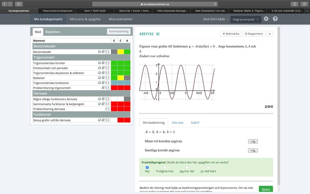Open the calculator icon beside #257132

point(158,34)
